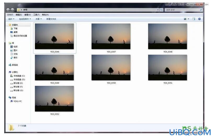Open the 查看(V) menu

[28, 15]
